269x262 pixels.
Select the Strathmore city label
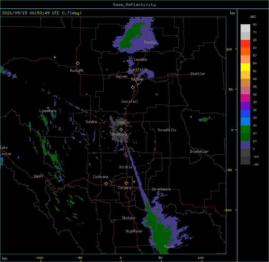[161, 189]
